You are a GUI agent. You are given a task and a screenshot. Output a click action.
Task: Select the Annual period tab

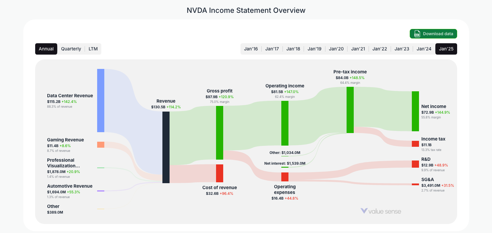pyautogui.click(x=46, y=49)
